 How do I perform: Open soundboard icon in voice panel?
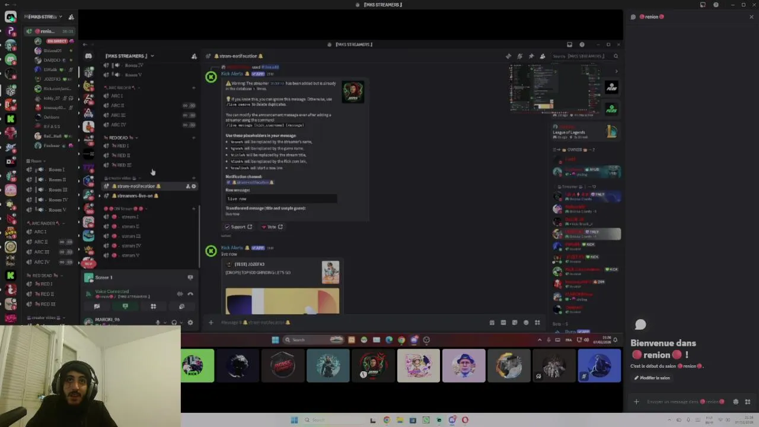[181, 307]
